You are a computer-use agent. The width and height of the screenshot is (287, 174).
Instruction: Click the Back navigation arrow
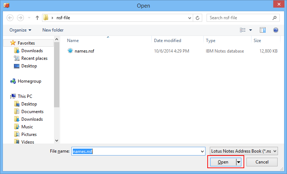pyautogui.click(x=10, y=18)
